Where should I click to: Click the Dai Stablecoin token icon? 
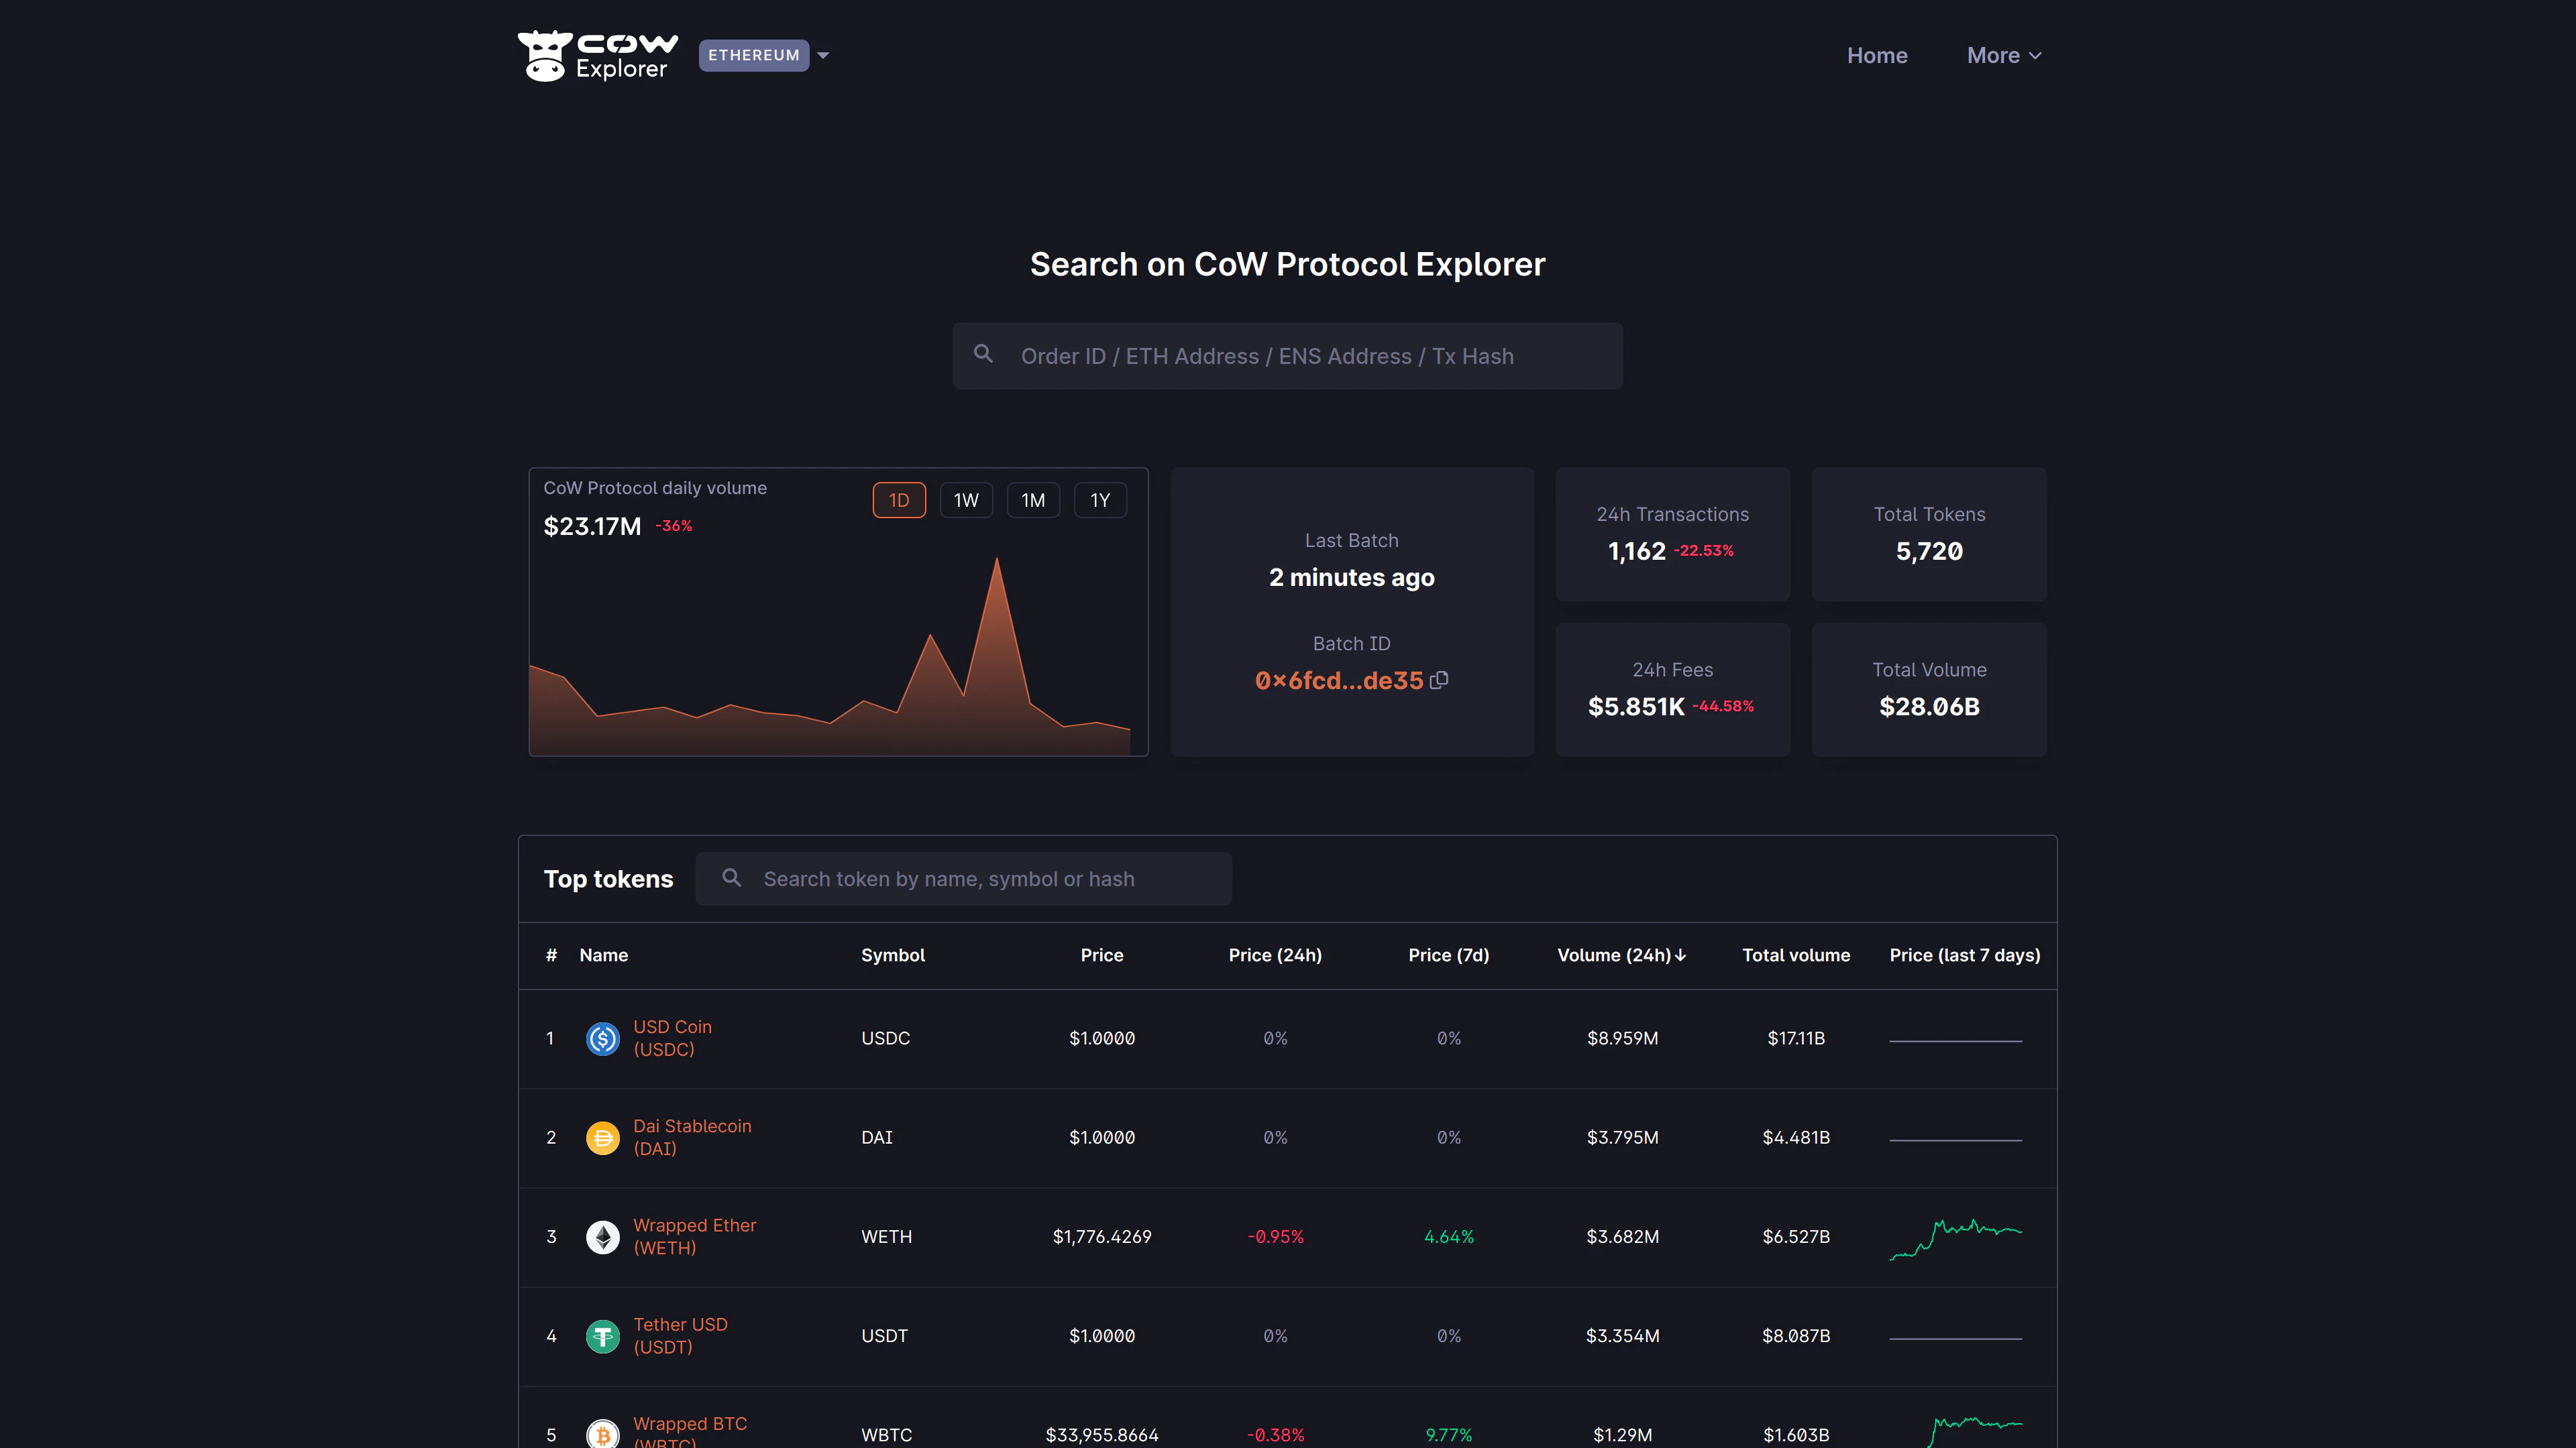click(602, 1137)
